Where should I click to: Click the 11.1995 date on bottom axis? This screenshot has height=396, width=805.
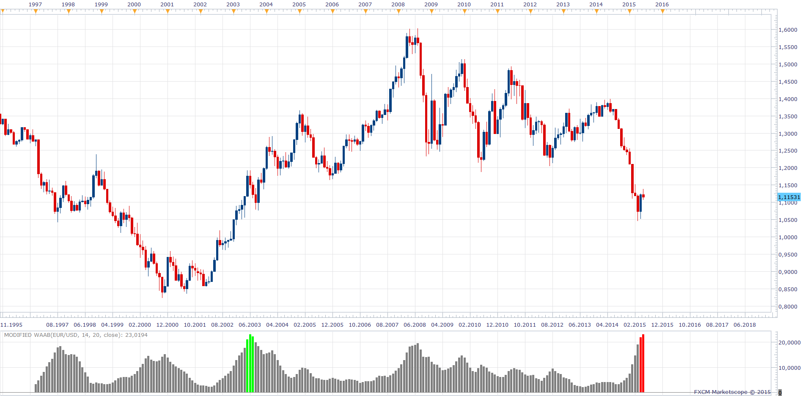(11, 325)
